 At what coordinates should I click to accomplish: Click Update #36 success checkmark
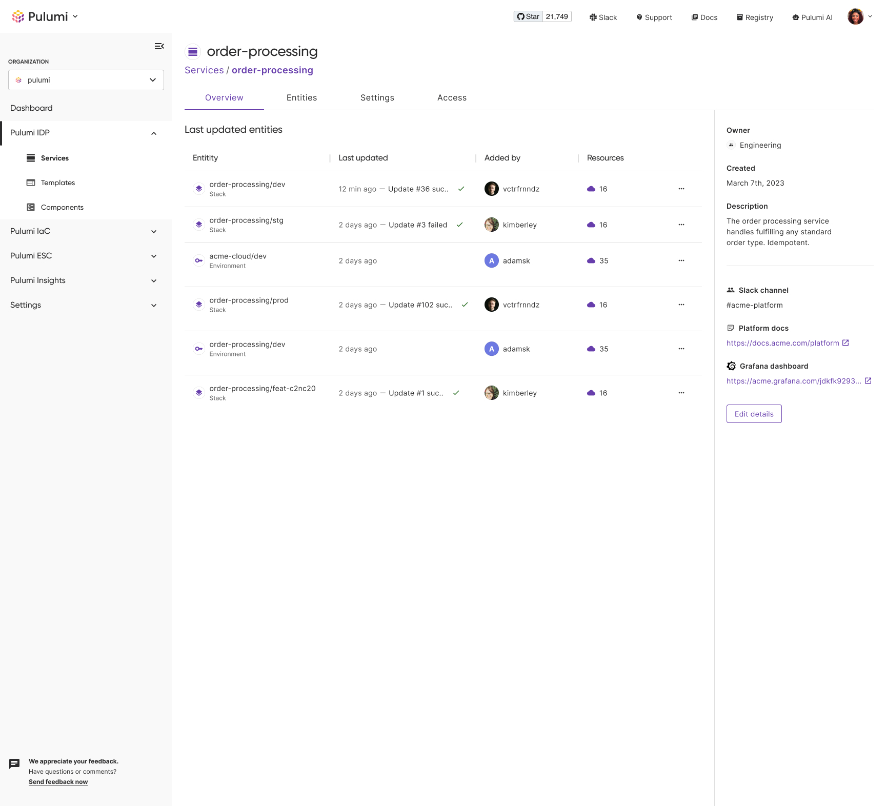461,189
